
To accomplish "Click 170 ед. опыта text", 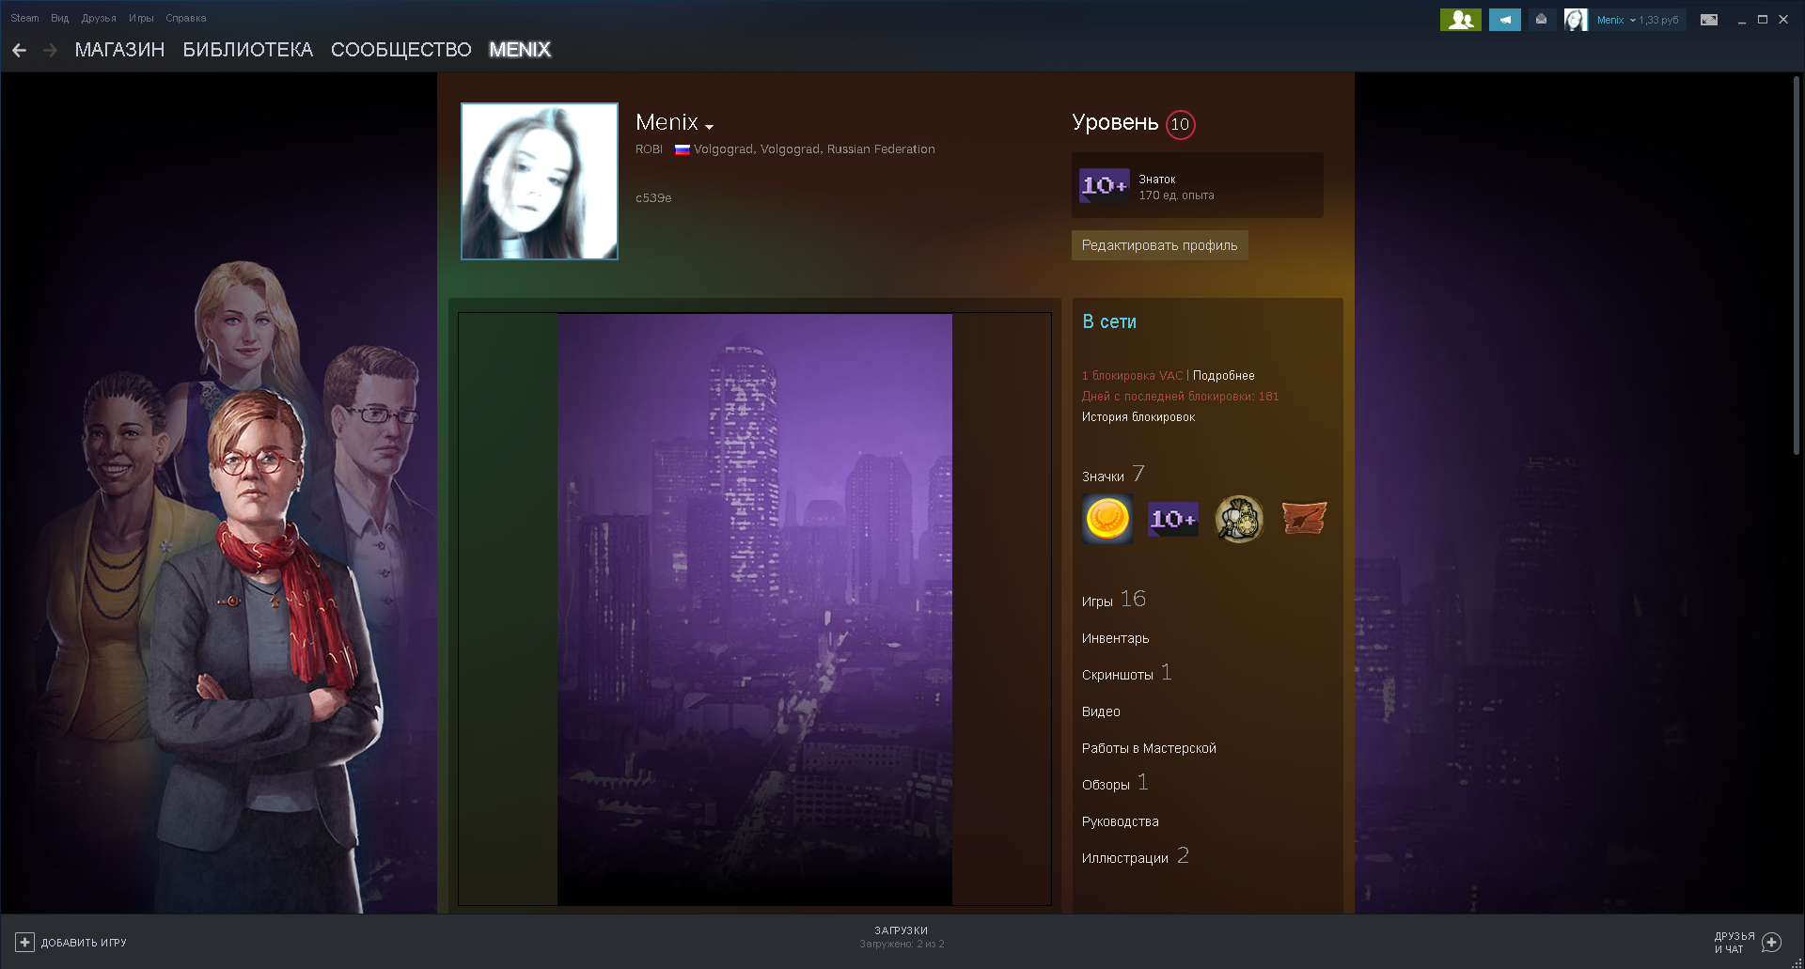I will pos(1176,195).
